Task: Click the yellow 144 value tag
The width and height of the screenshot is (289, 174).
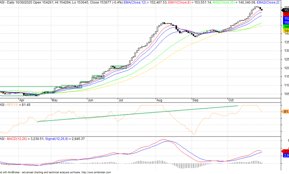Action: point(286,31)
